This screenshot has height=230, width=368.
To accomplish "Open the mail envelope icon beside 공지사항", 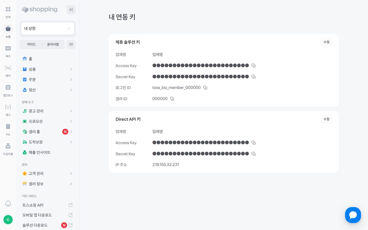I will pos(71,44).
